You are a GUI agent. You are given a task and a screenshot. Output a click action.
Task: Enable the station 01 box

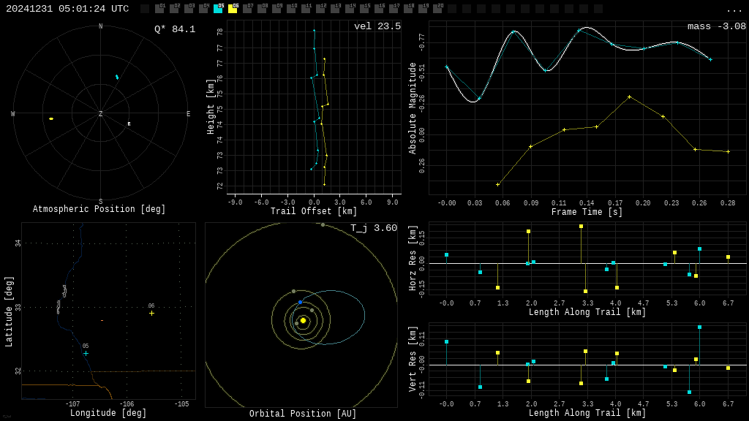[159, 9]
